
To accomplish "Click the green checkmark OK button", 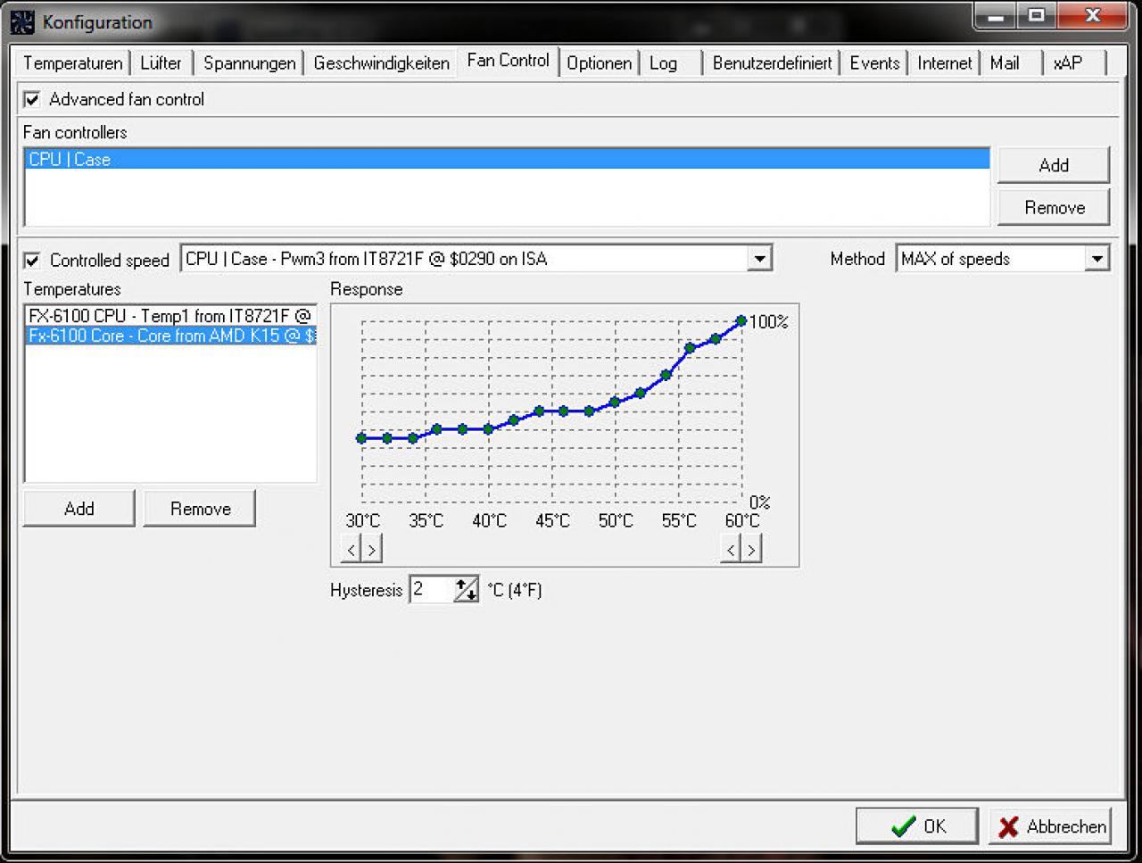I will 917,826.
